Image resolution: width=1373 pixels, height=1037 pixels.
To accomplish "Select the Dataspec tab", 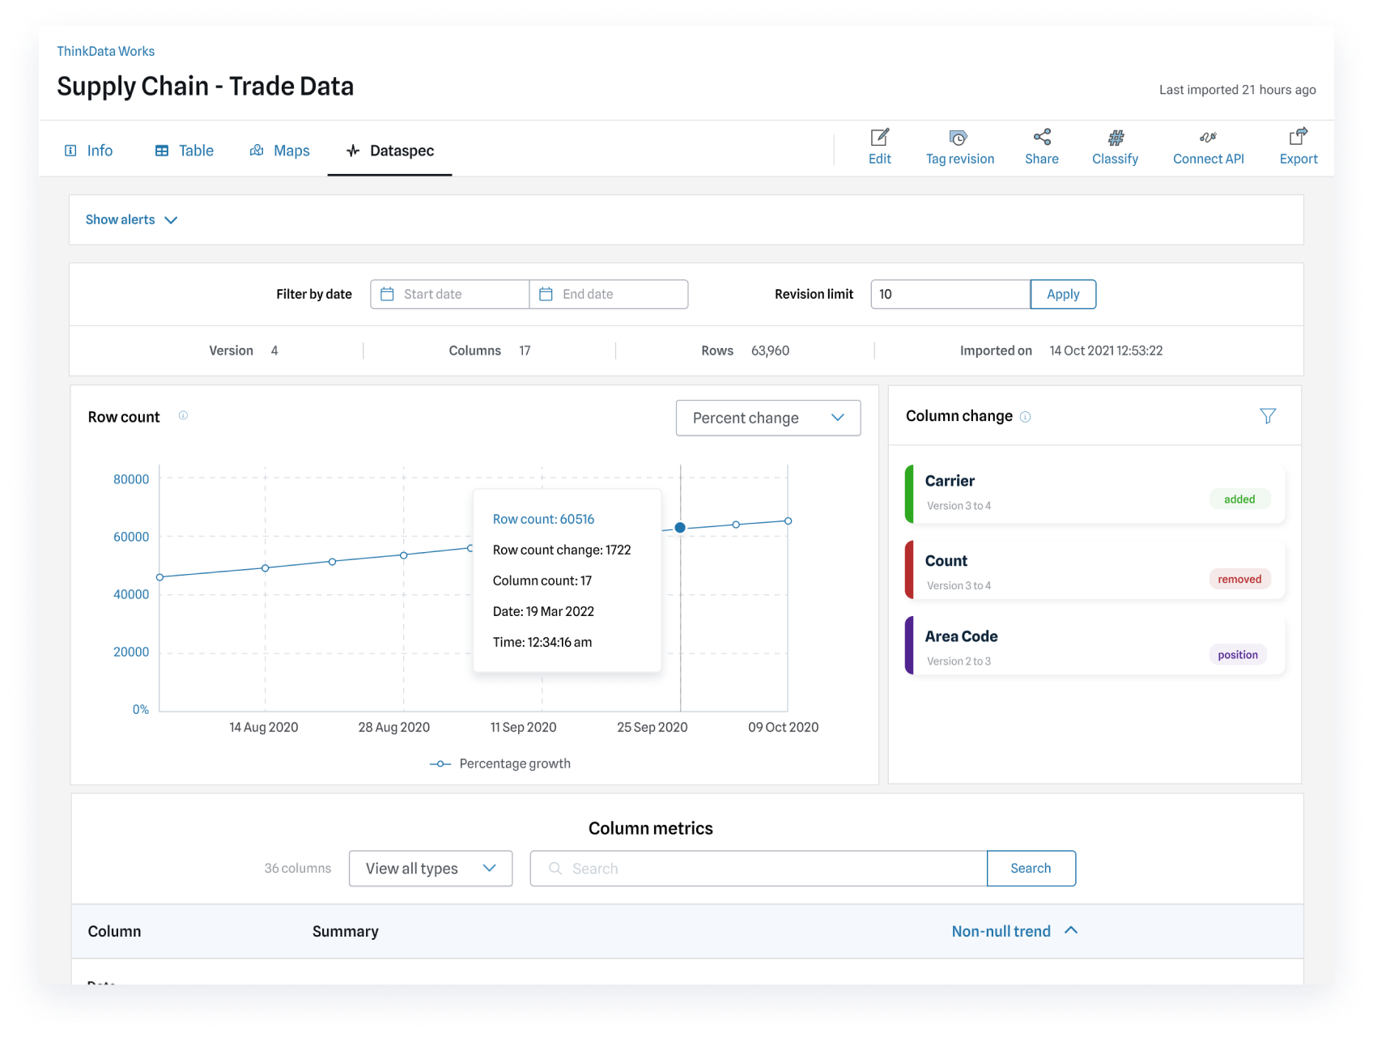I will [x=389, y=151].
